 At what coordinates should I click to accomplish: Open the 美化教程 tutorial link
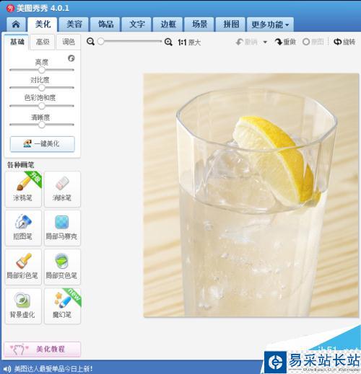pos(43,349)
